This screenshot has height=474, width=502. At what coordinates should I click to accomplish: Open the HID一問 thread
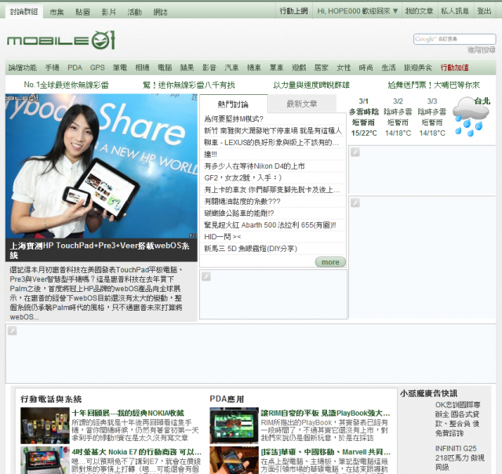click(x=222, y=237)
